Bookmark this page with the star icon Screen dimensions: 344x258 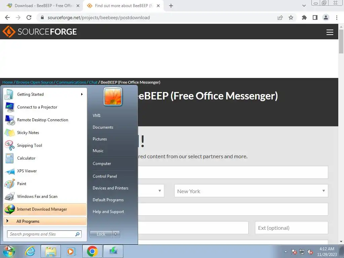point(291,17)
